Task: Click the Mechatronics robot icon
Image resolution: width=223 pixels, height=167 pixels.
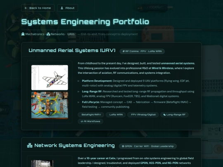Action: tap(23, 34)
